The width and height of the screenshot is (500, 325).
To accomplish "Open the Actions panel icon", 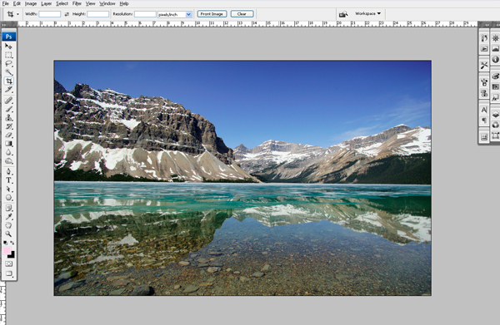I will [x=484, y=49].
